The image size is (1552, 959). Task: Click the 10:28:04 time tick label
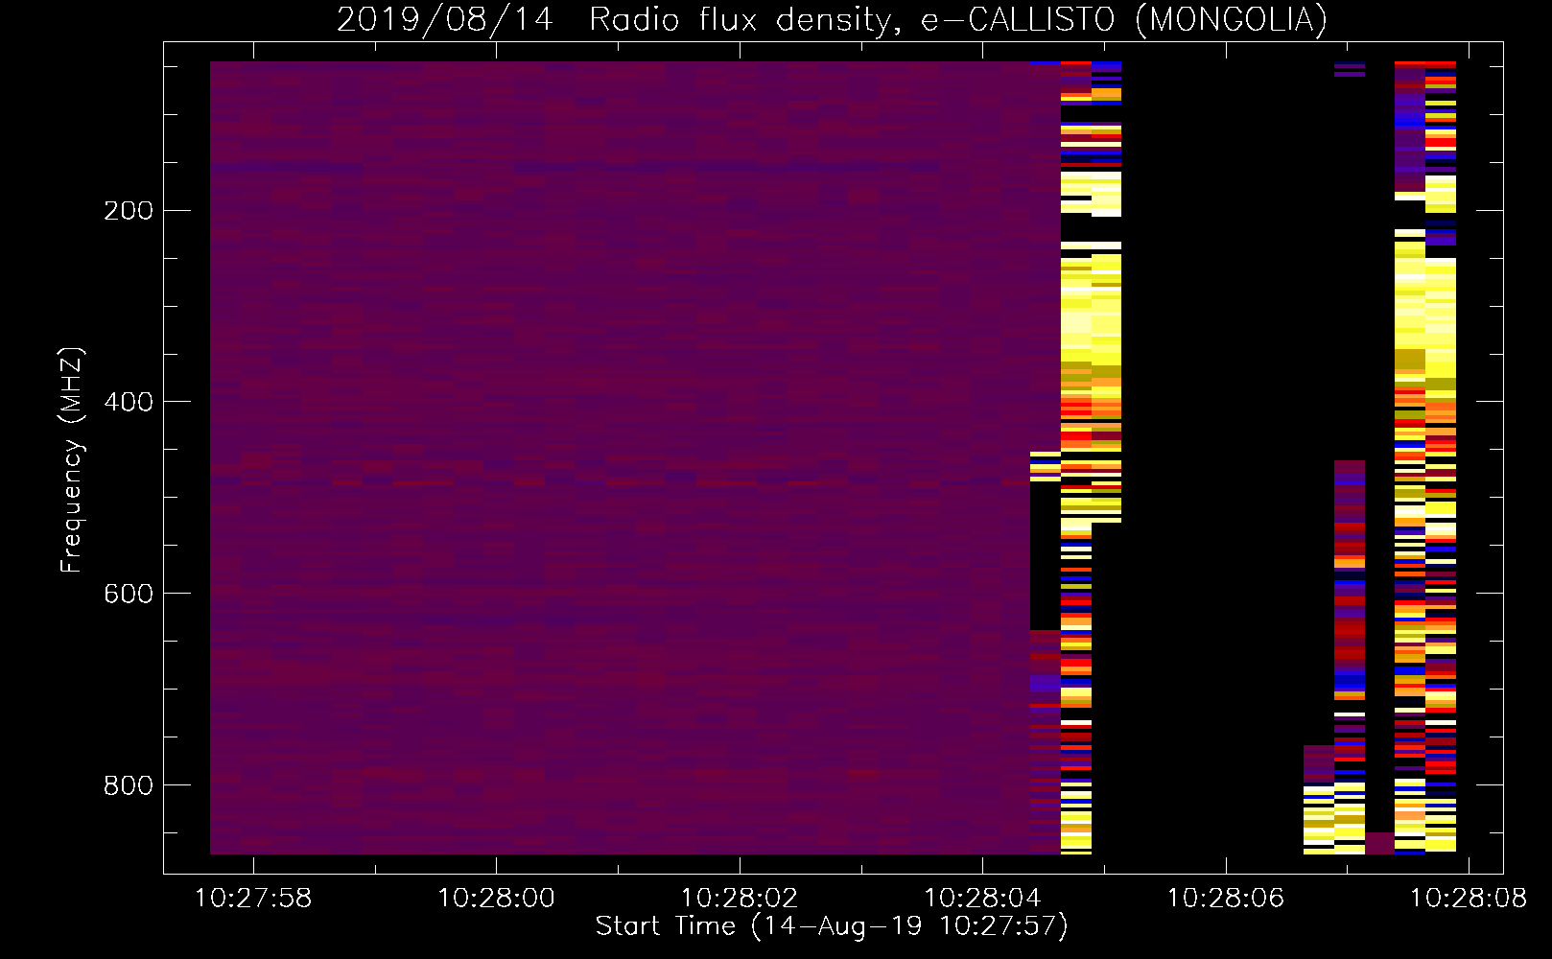tap(982, 899)
